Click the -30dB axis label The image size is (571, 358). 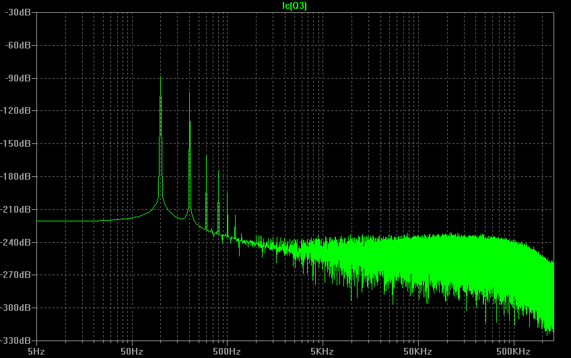(x=18, y=12)
